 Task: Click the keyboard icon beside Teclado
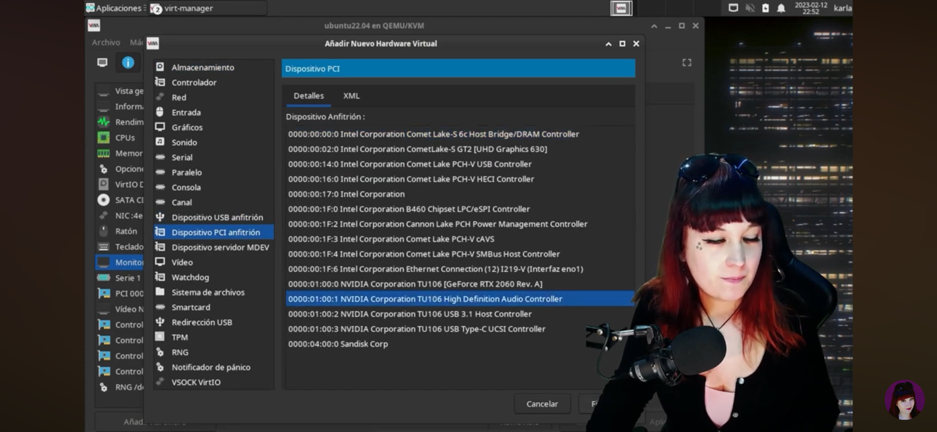103,246
